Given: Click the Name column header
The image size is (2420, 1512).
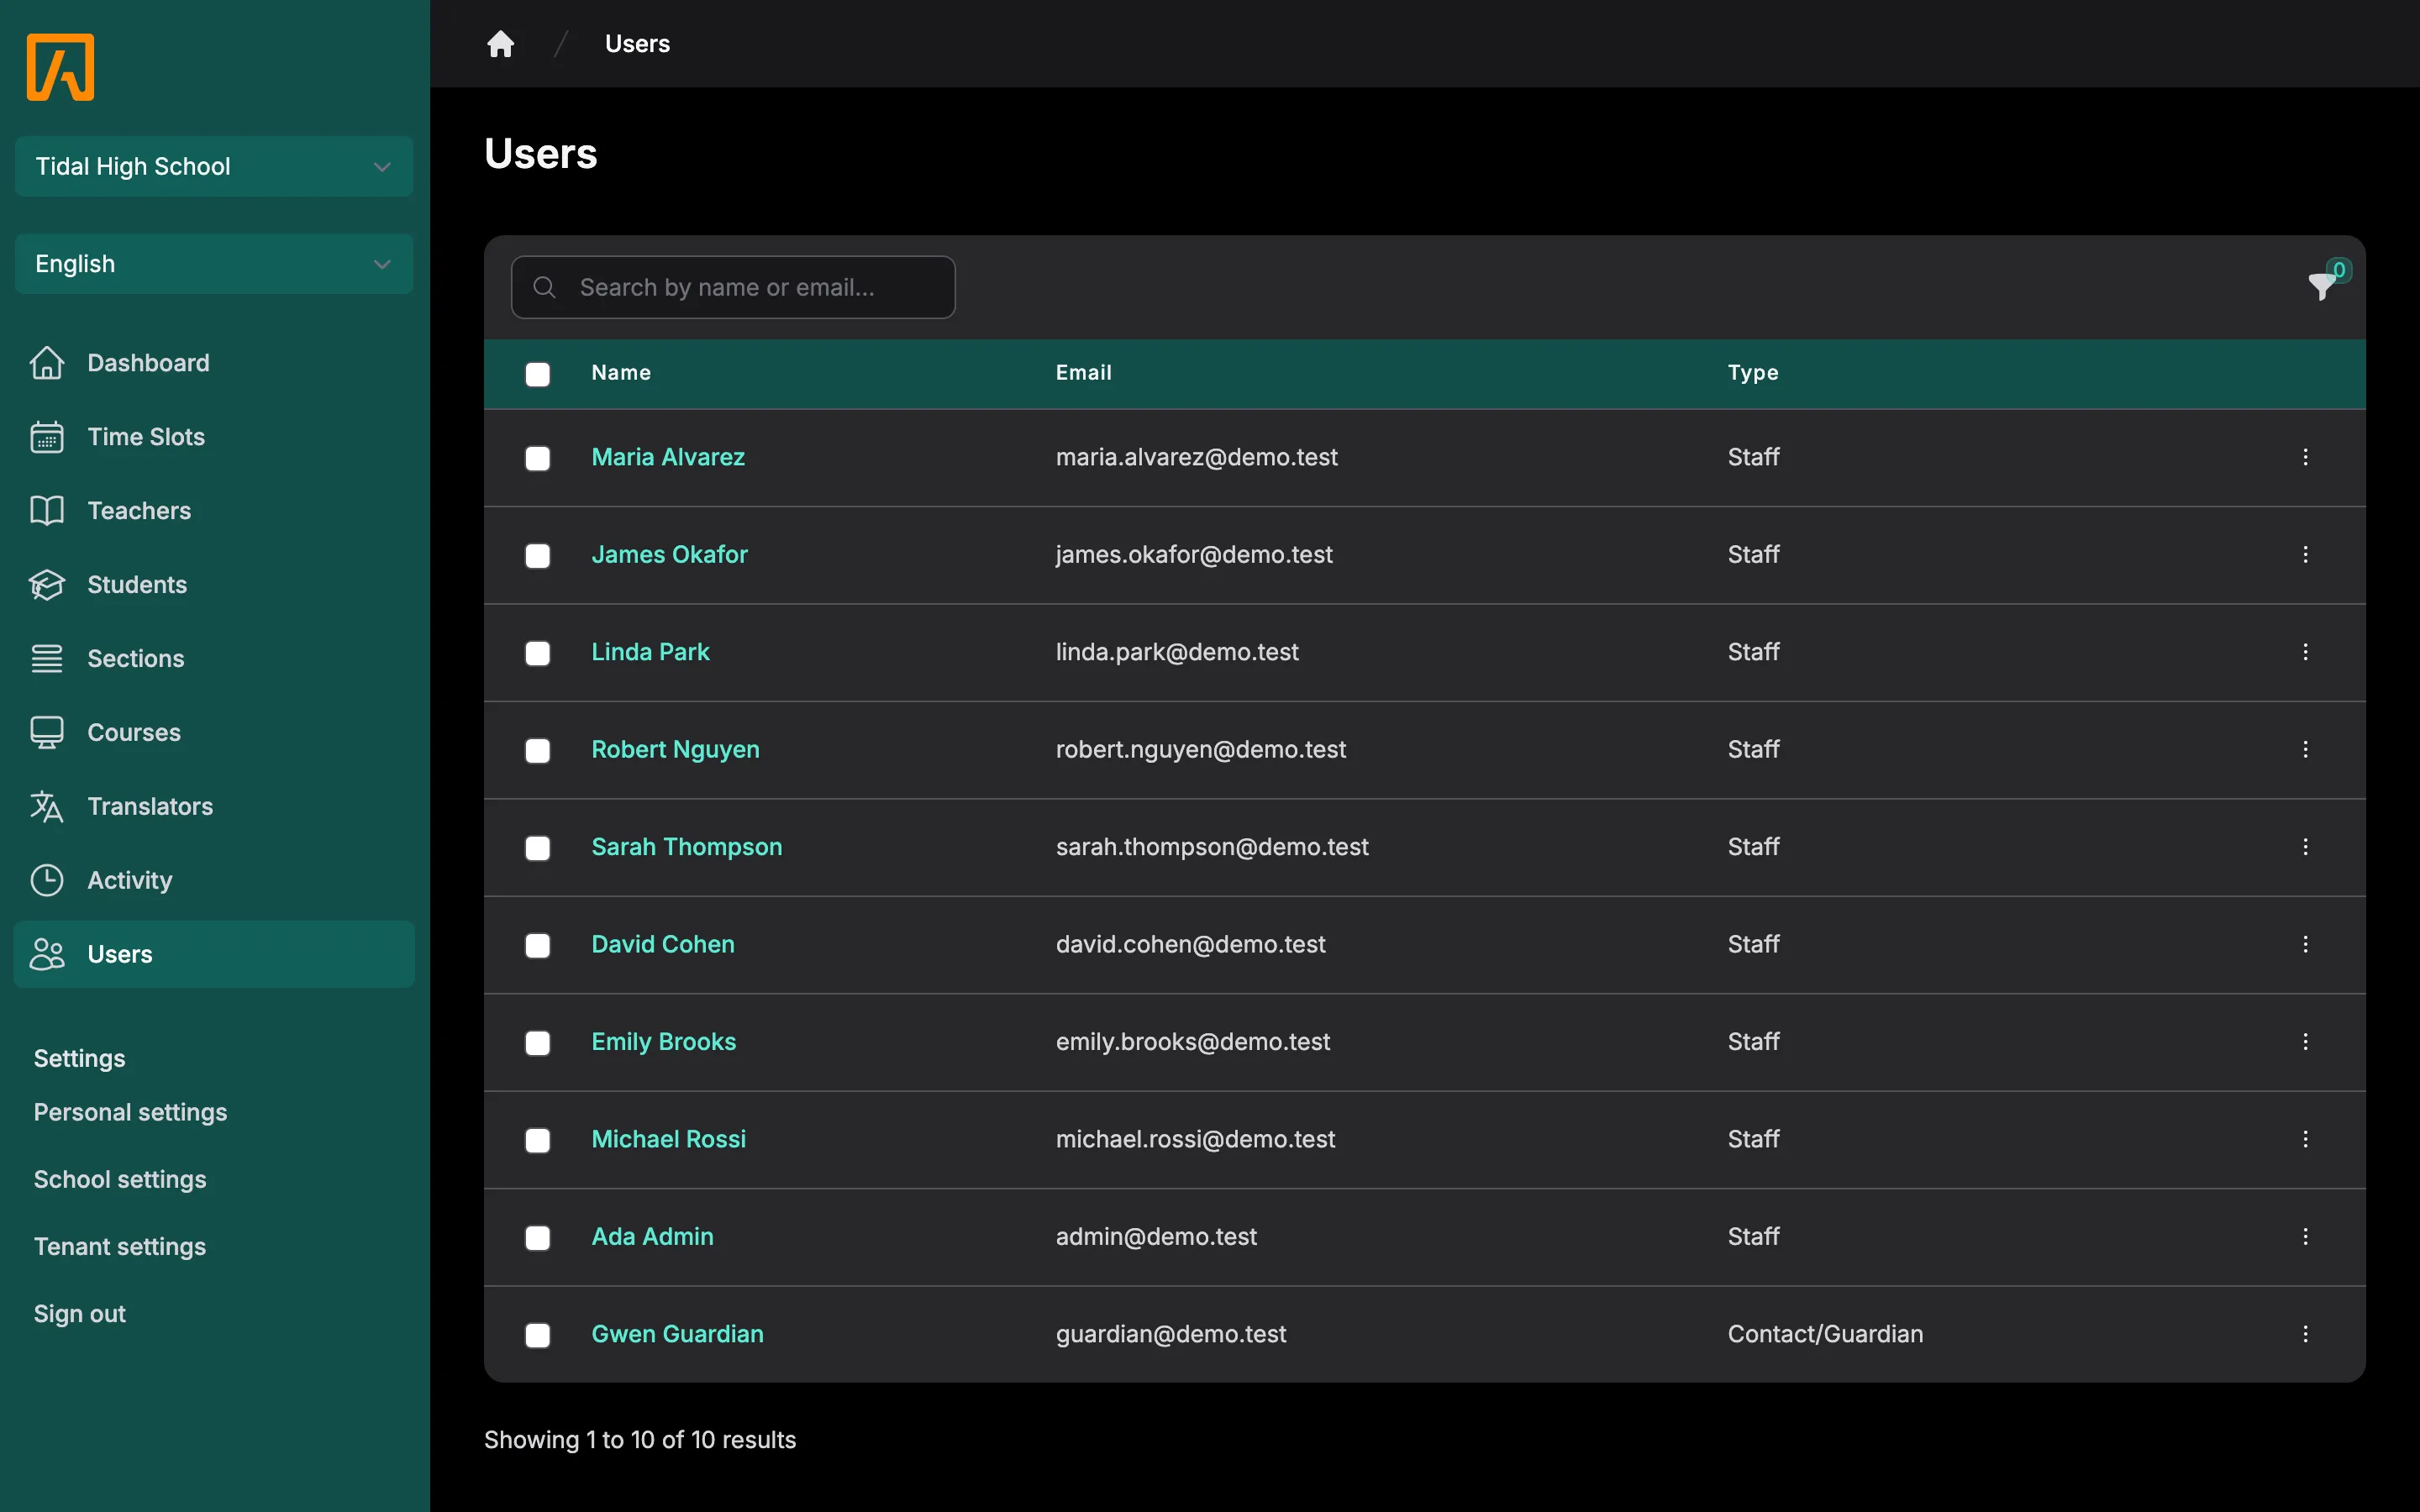Looking at the screenshot, I should tap(621, 372).
